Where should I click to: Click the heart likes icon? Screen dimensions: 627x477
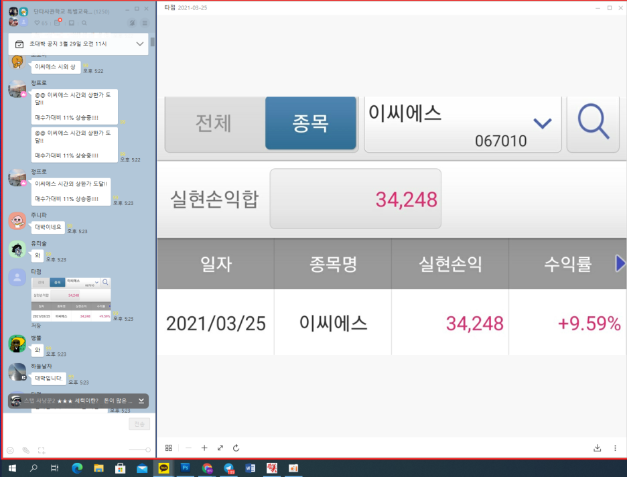(x=37, y=23)
